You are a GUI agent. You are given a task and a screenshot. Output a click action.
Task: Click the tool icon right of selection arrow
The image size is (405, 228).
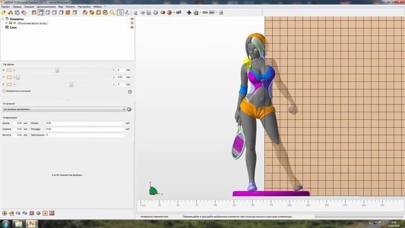point(127,13)
